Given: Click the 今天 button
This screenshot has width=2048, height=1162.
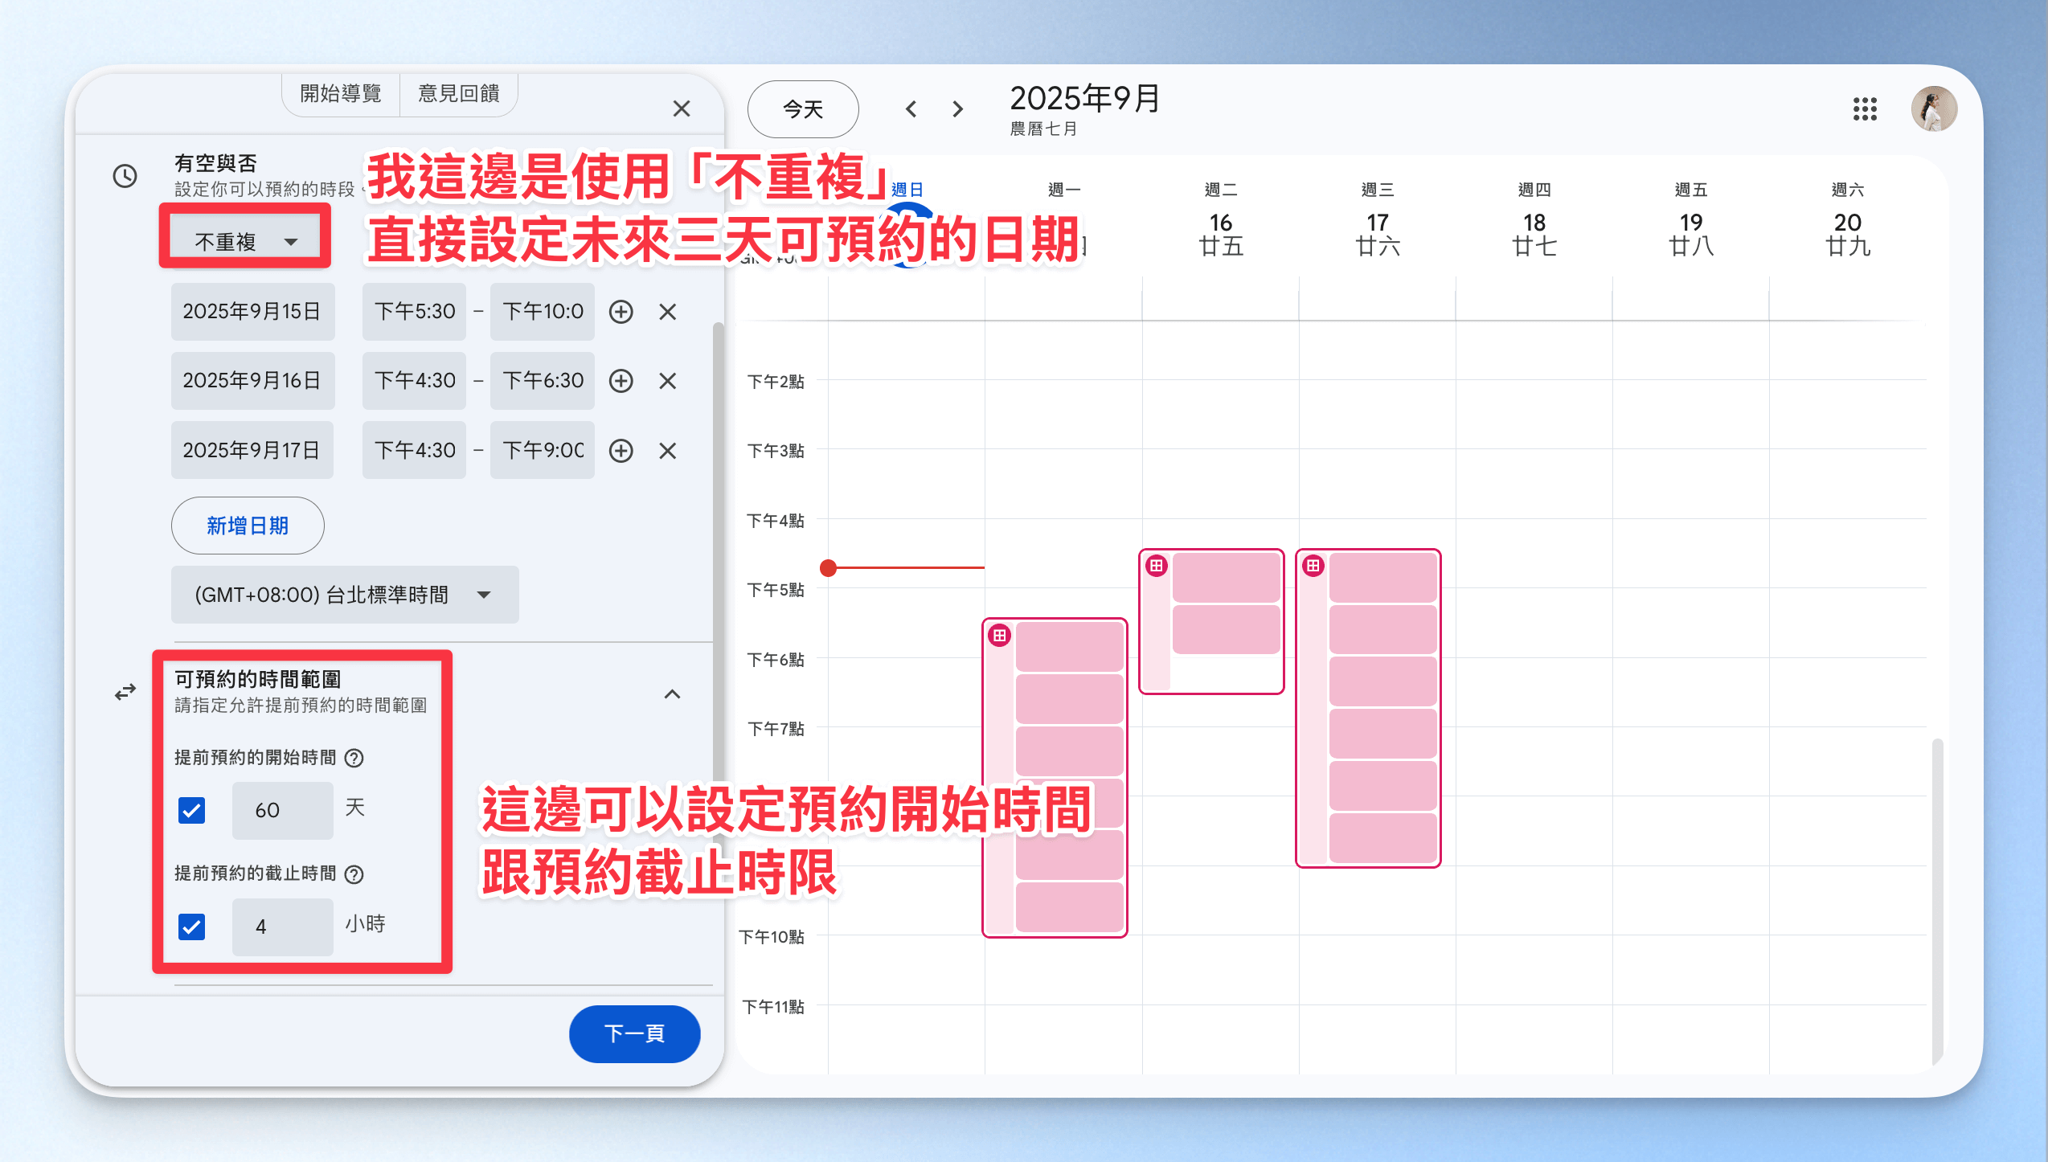Looking at the screenshot, I should click(802, 108).
